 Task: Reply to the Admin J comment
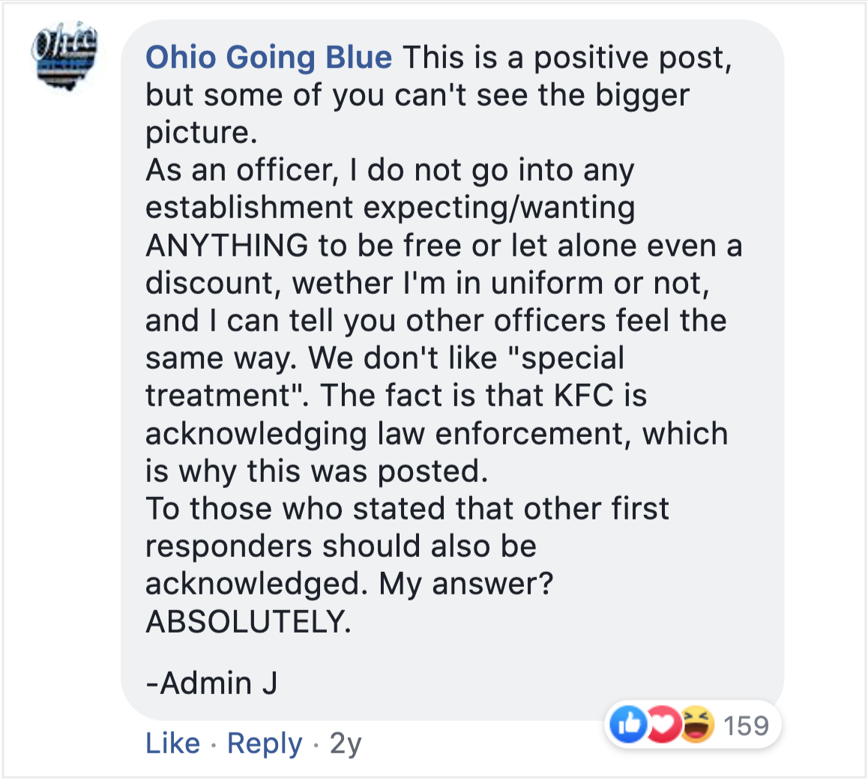pos(265,743)
